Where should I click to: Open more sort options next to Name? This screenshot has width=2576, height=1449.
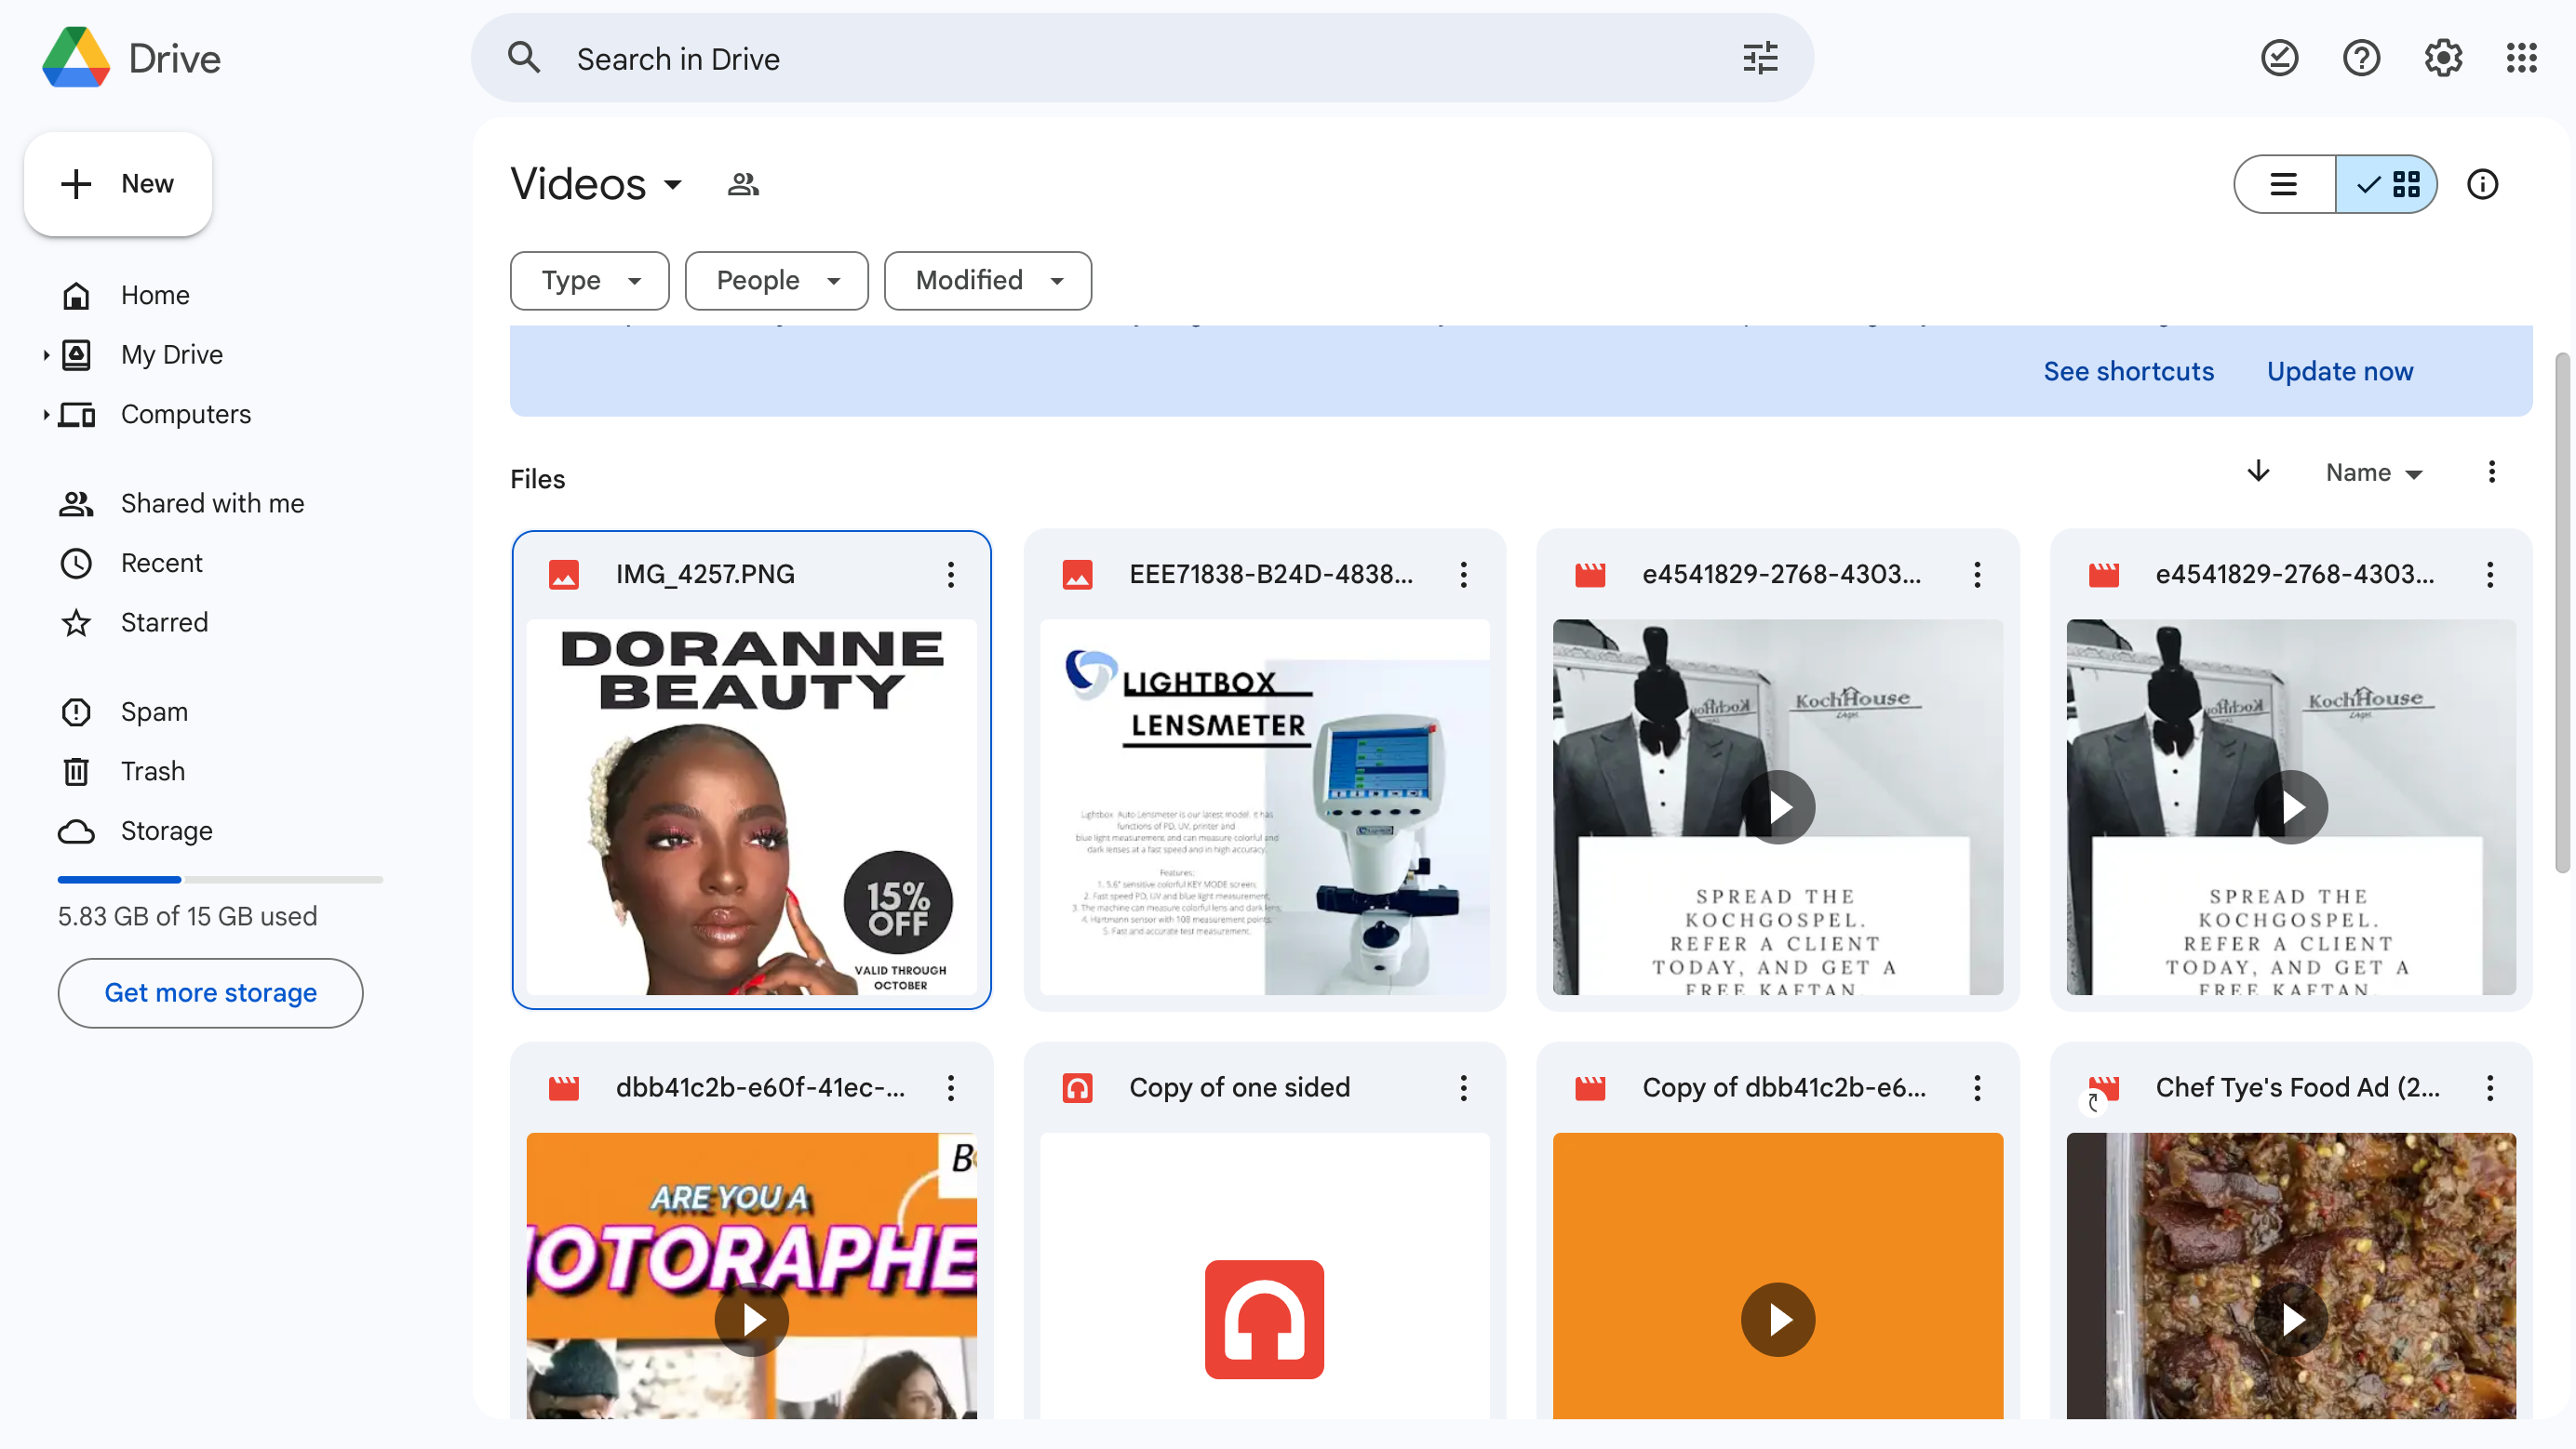coord(2491,472)
